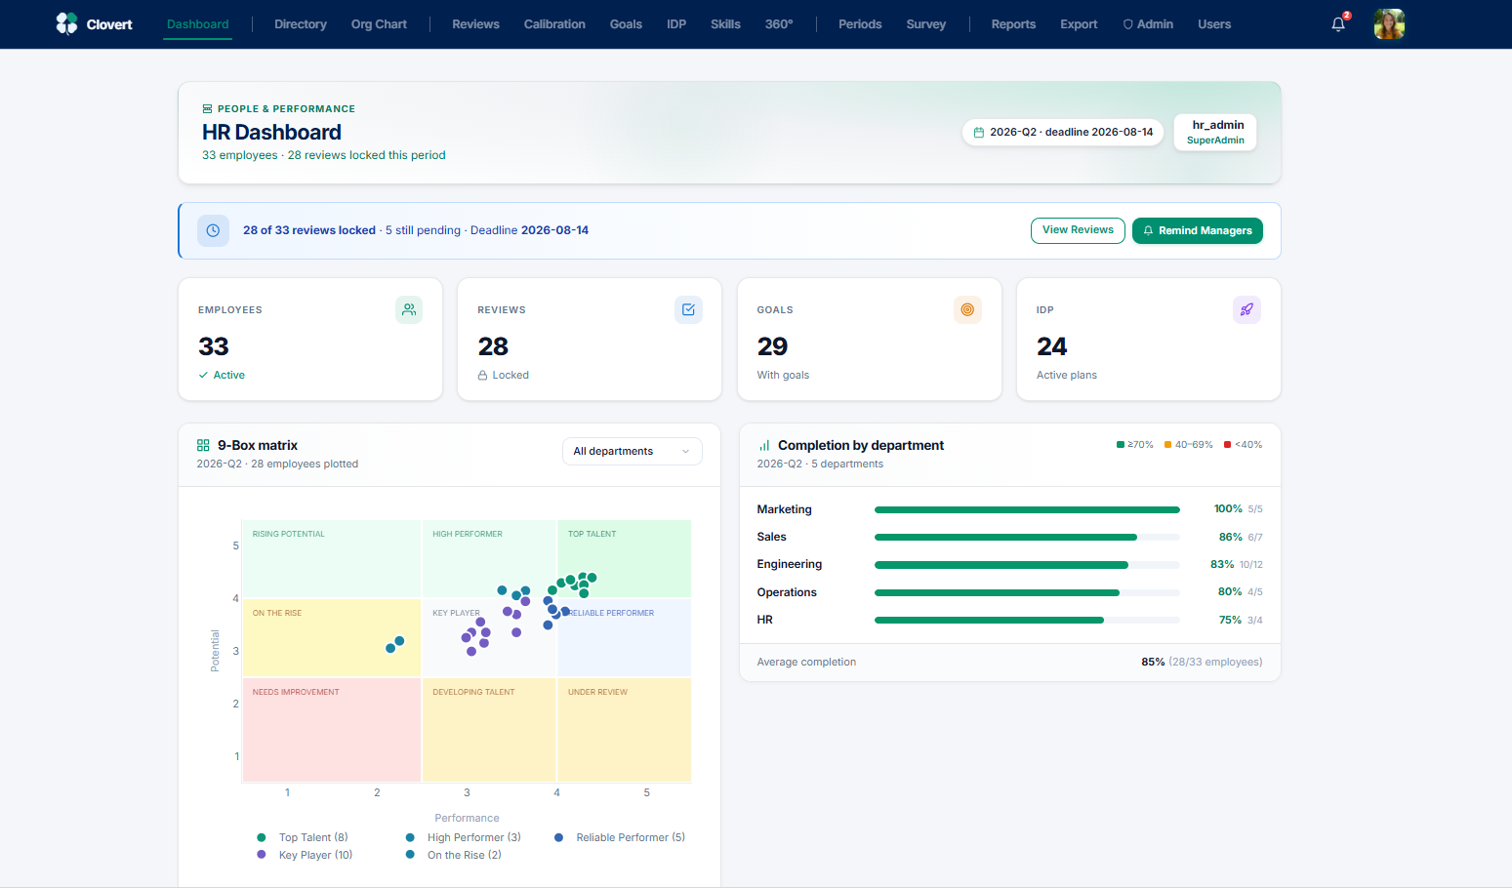The image size is (1512, 888).
Task: Click the 2026-Q2 deadline period badge
Action: pos(1063,132)
